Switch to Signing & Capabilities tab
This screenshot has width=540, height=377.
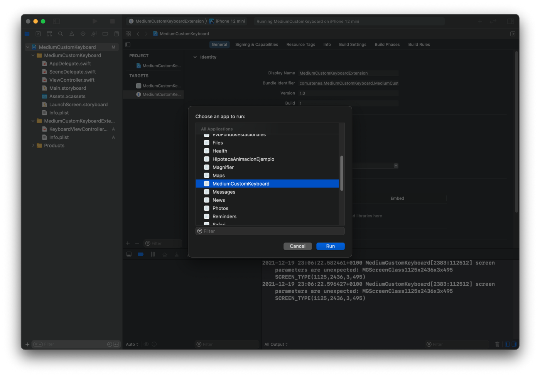256,45
